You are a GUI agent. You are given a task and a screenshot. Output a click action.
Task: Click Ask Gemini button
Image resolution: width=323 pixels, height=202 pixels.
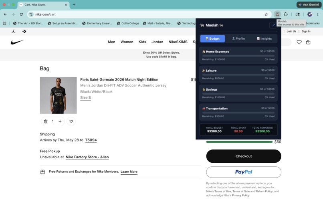point(309,4)
